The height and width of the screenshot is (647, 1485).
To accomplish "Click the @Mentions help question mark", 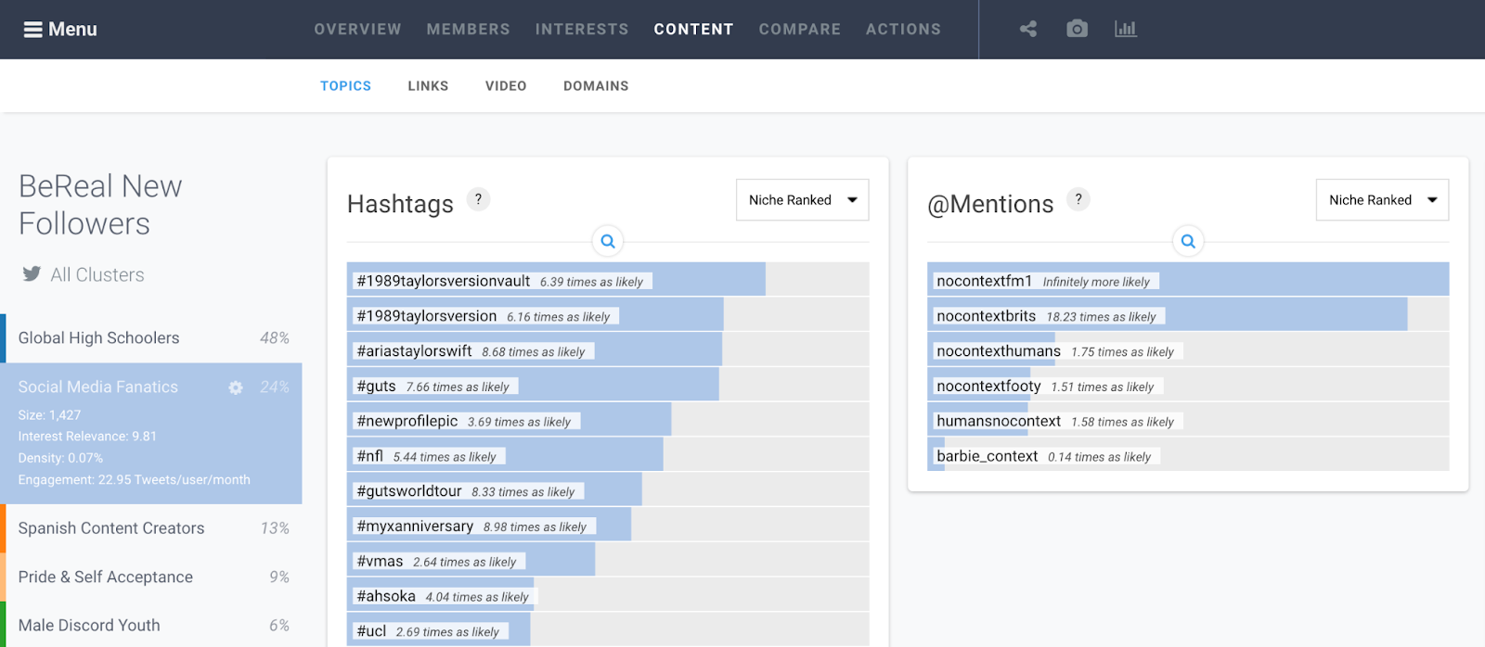I will click(1078, 199).
